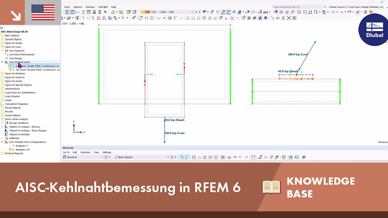
Task: Open the Tools menu
Action: 67,7
